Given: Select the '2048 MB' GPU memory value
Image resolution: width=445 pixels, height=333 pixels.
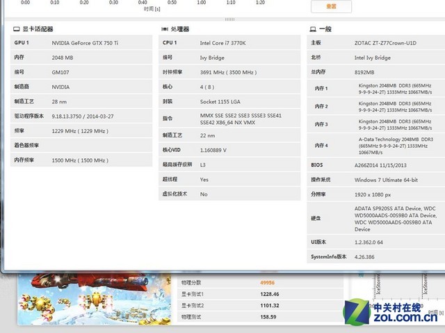Looking at the screenshot, I should [x=63, y=58].
